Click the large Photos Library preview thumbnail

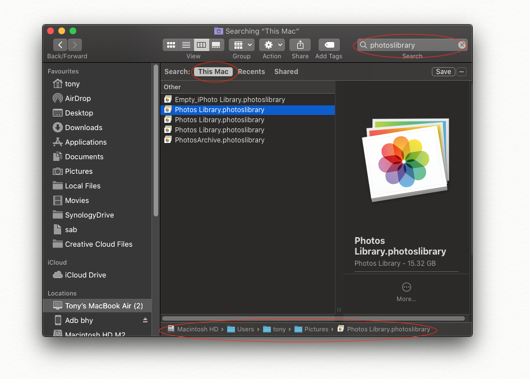point(406,160)
